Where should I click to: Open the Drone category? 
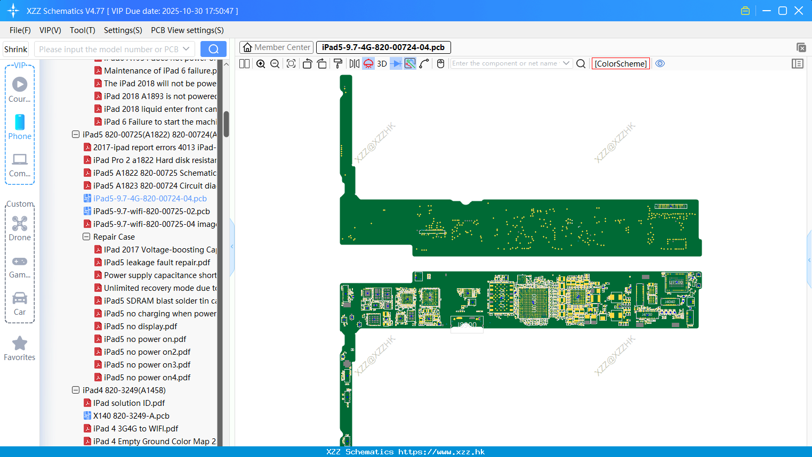pos(20,228)
